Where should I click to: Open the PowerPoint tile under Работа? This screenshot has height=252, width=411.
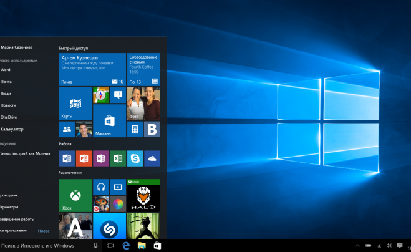(84, 158)
